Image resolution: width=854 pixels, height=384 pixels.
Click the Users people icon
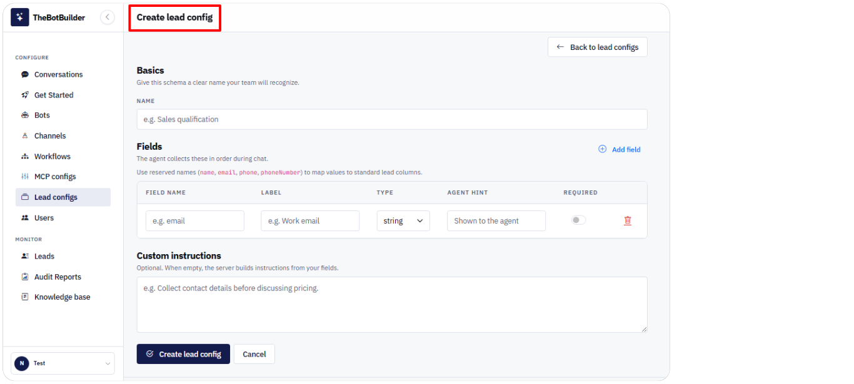coord(25,218)
